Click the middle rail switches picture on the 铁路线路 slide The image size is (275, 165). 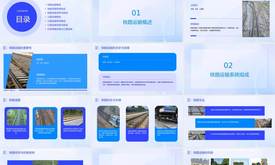click(x=45, y=117)
